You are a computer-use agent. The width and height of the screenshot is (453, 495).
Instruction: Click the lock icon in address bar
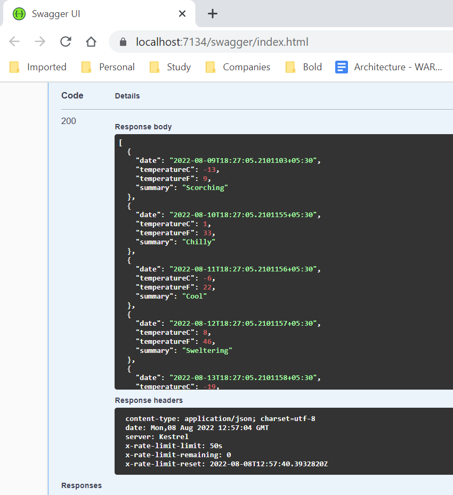(x=123, y=42)
